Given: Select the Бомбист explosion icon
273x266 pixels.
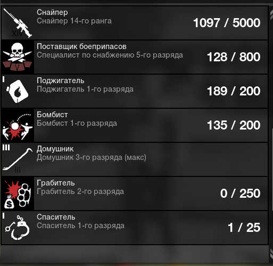Looking at the screenshot, I should (18, 125).
